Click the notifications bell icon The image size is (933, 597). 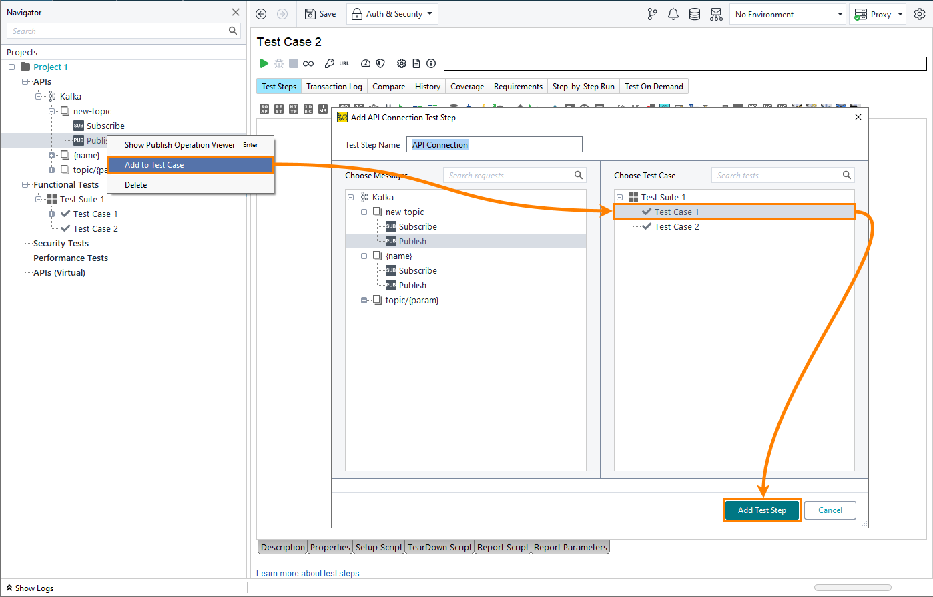pos(673,13)
